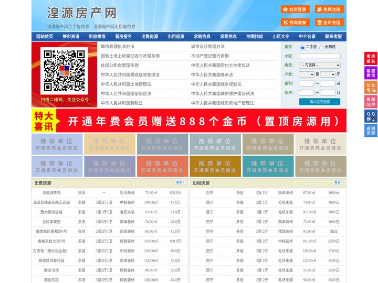The height and width of the screenshot is (283, 378).
Task: Click the blue QQ群 side widget icon
Action: [x=371, y=116]
